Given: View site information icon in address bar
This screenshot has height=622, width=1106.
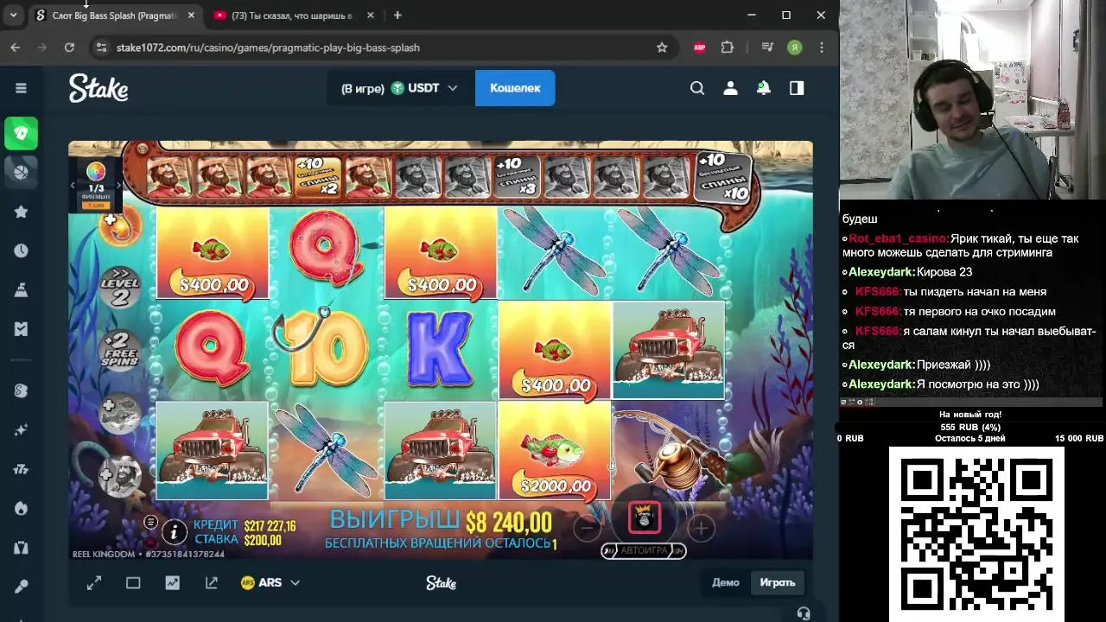Looking at the screenshot, I should [101, 48].
